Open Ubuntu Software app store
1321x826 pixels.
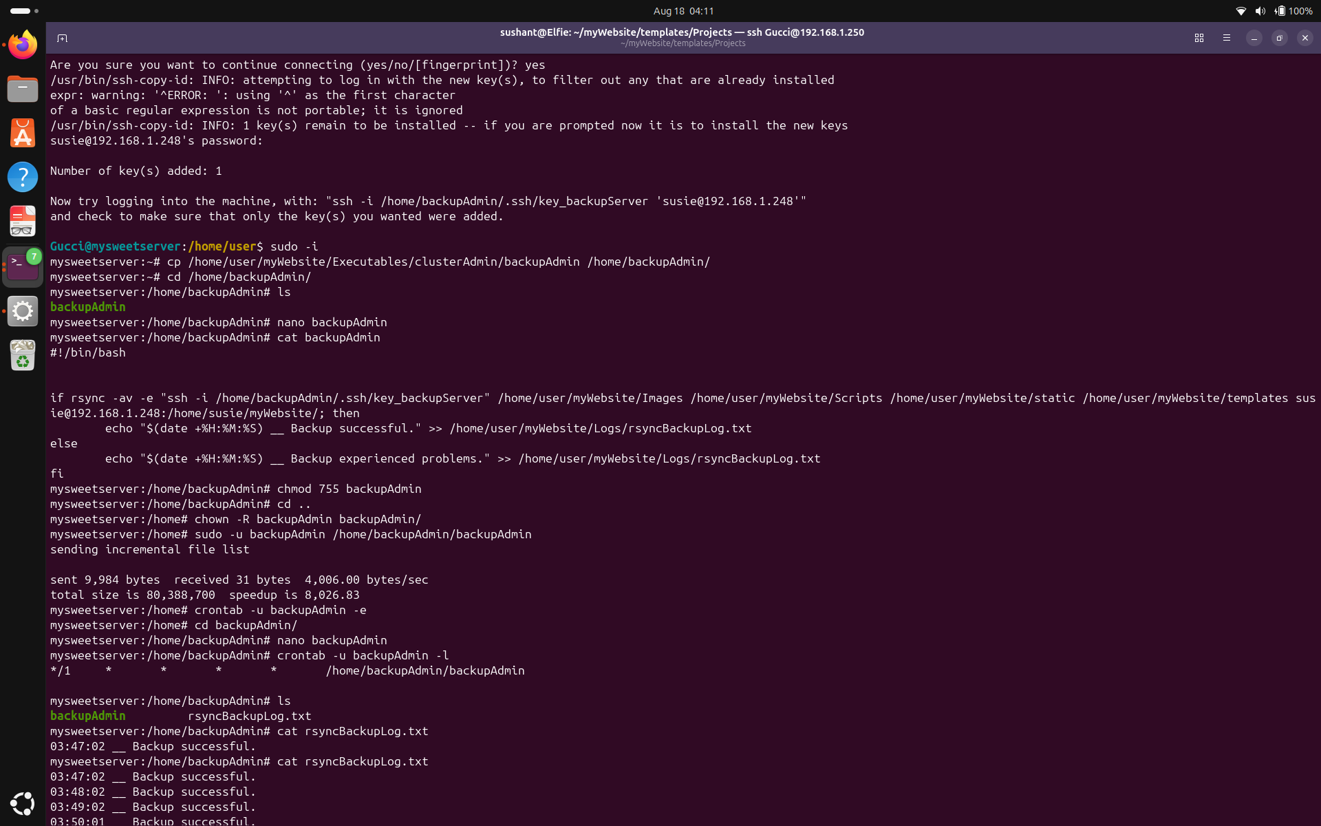23,133
